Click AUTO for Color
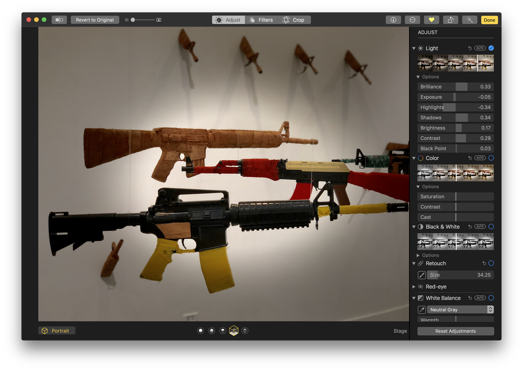 point(480,158)
